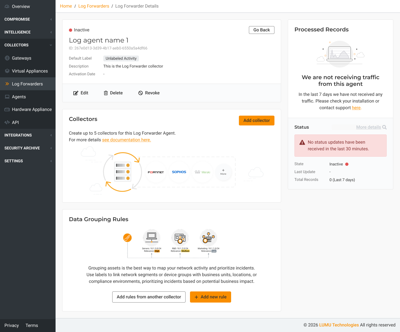Collapse the COLLECTORS sidebar section
400x332 pixels.
tap(28, 45)
